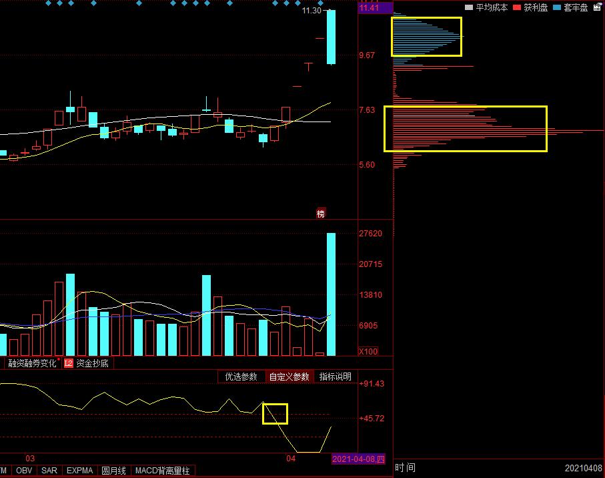605x478 pixels.
Task: Click the 7.63 price axis label
Action: click(x=367, y=110)
